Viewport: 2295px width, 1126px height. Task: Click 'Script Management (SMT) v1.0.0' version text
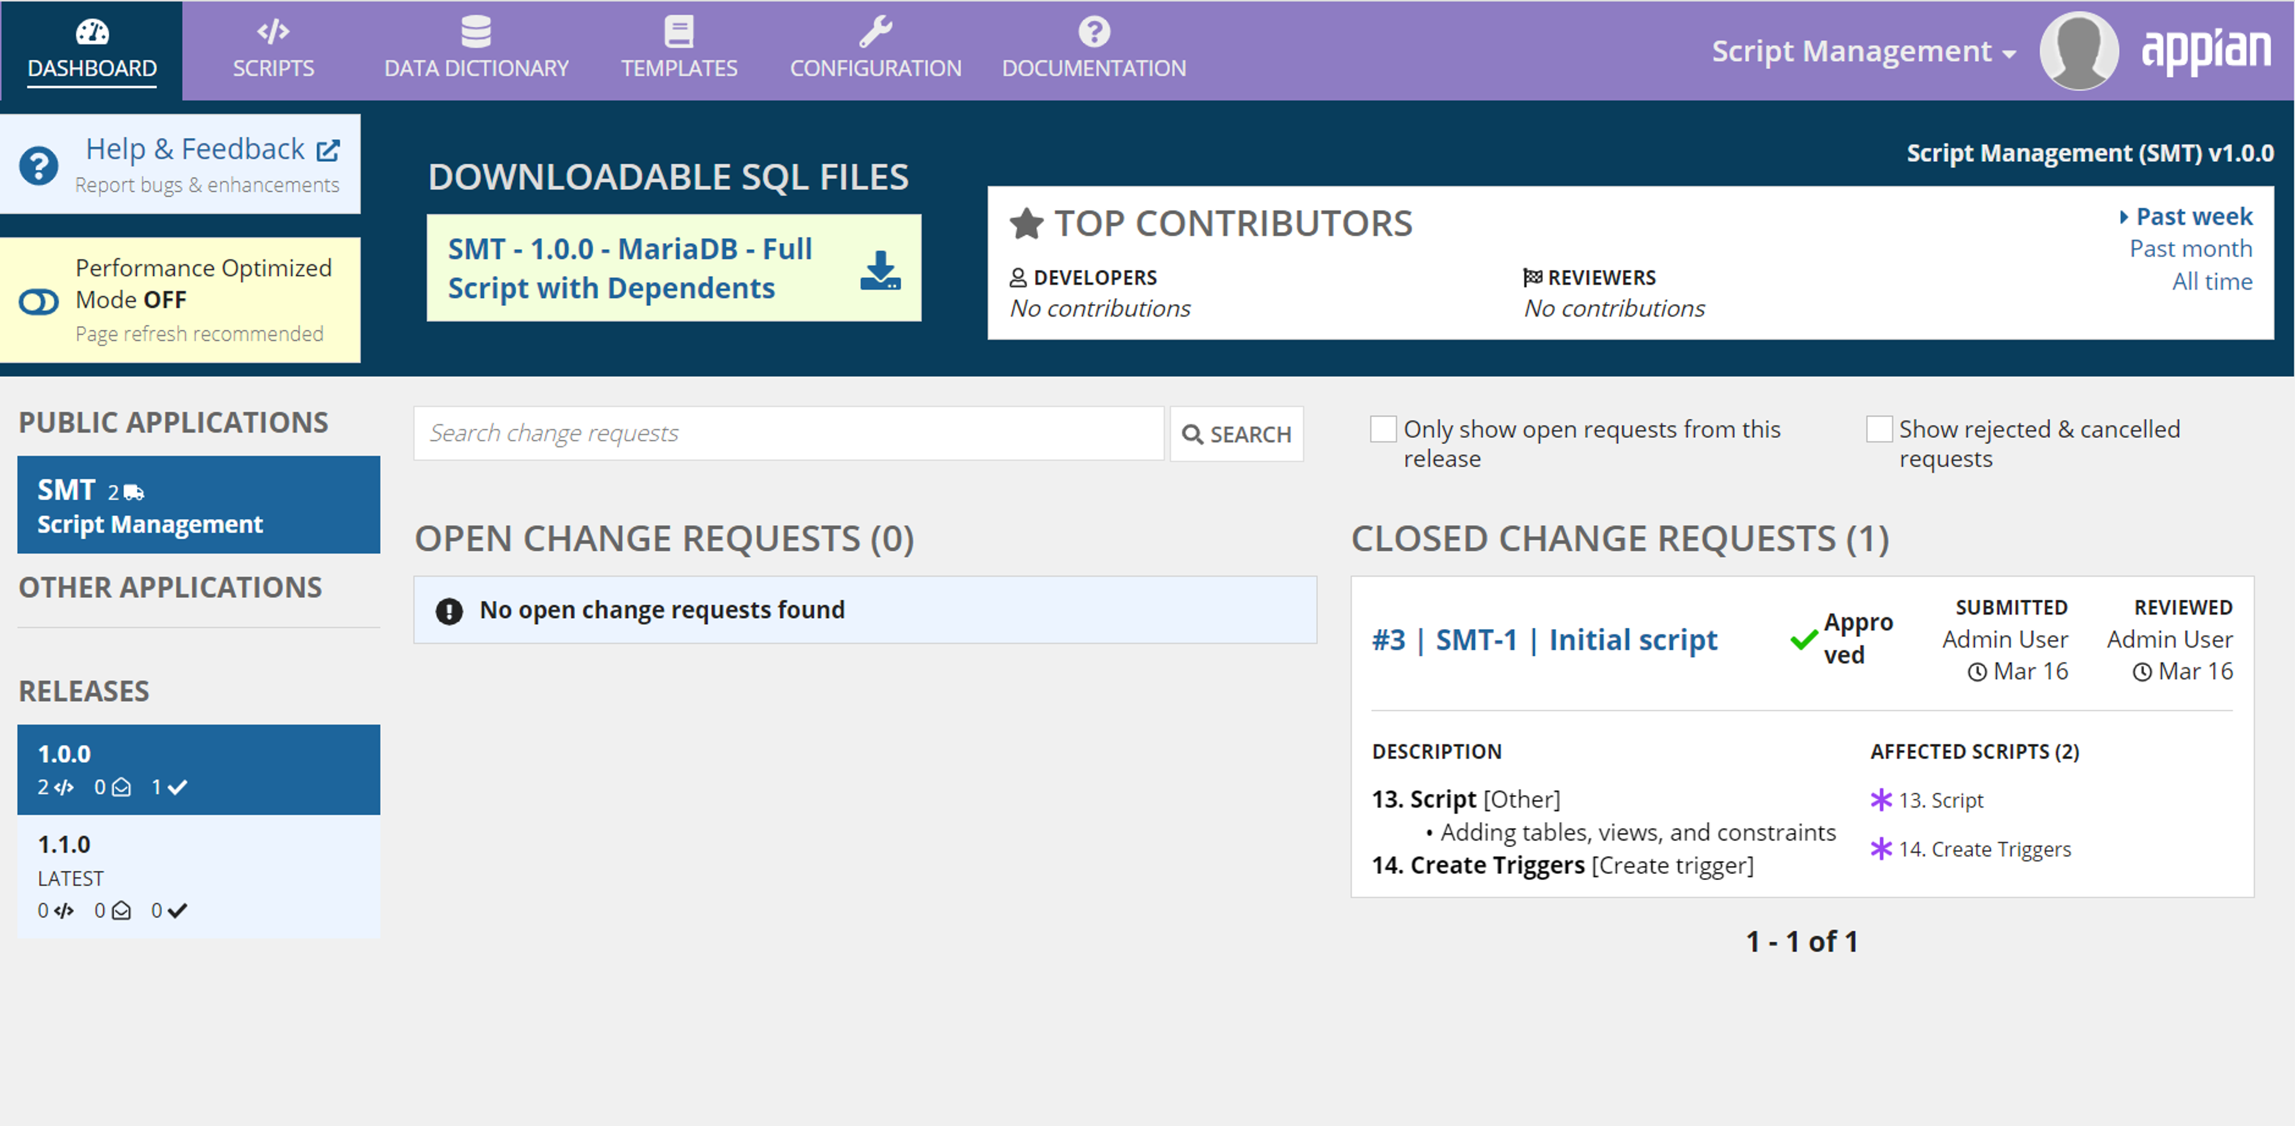tap(2089, 153)
